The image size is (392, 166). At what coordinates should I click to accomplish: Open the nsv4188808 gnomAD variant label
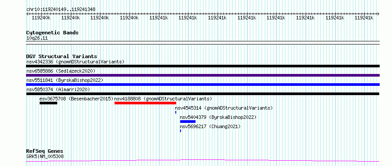click(163, 99)
